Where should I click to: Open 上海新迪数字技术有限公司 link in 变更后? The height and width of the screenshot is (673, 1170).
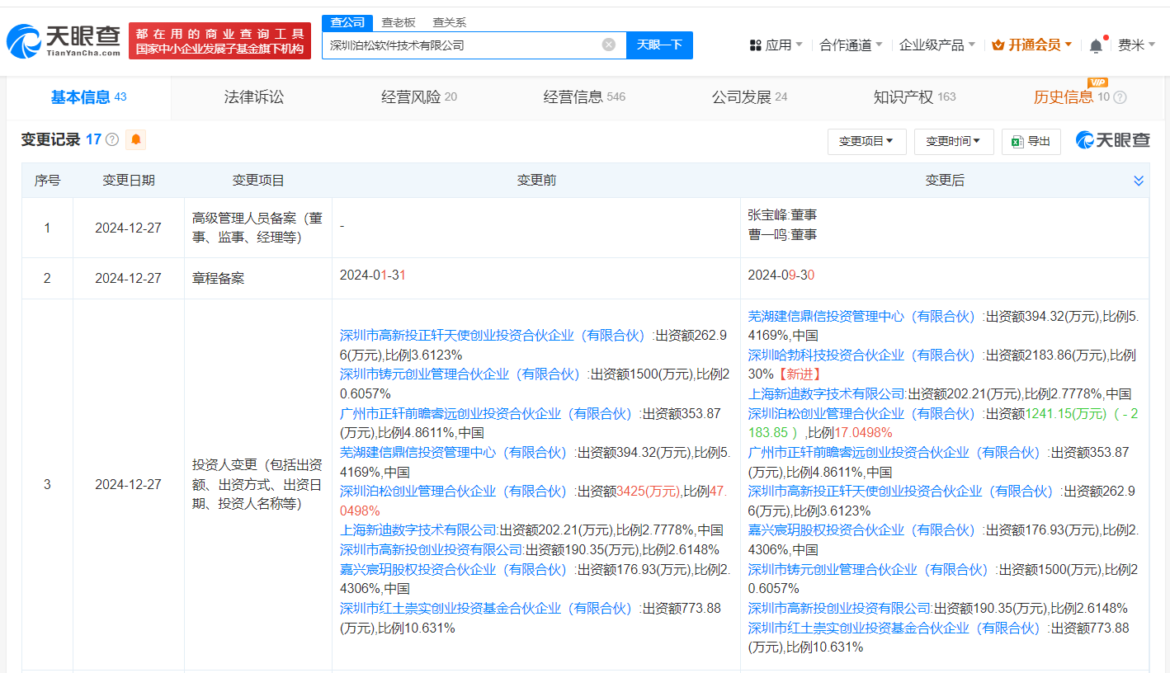click(827, 393)
